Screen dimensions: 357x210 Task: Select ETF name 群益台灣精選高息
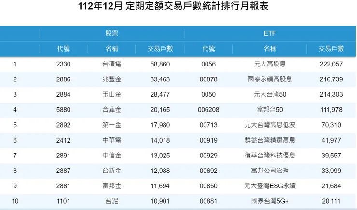[x=270, y=140]
